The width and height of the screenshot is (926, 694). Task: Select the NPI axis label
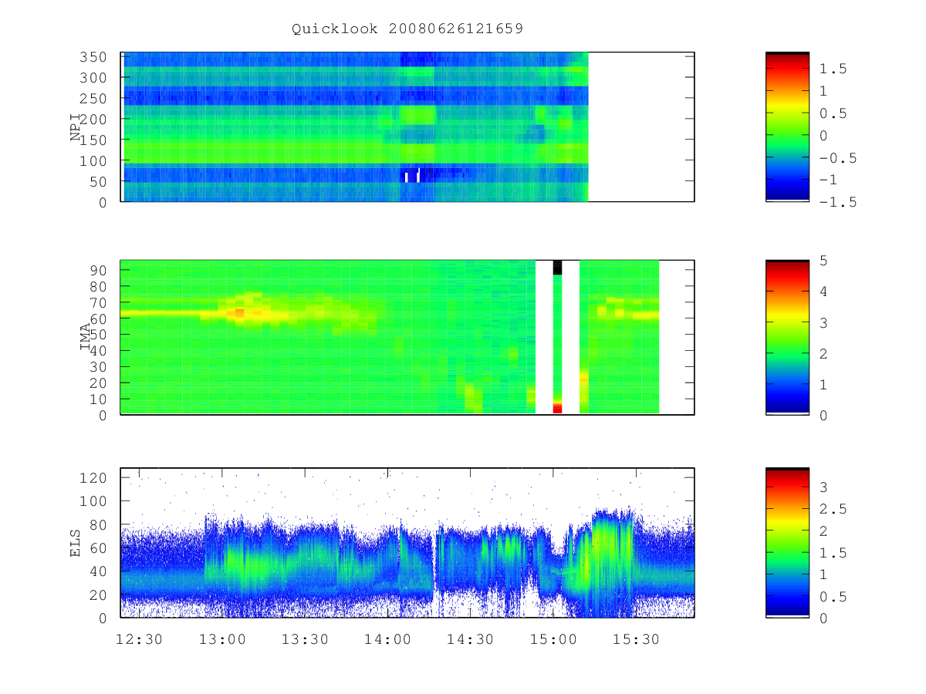tap(76, 127)
